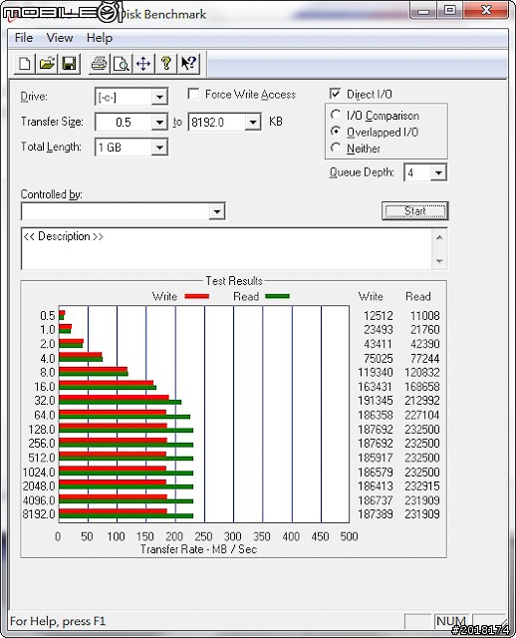Open the Total Length dropdown
The width and height of the screenshot is (516, 638).
tap(159, 147)
